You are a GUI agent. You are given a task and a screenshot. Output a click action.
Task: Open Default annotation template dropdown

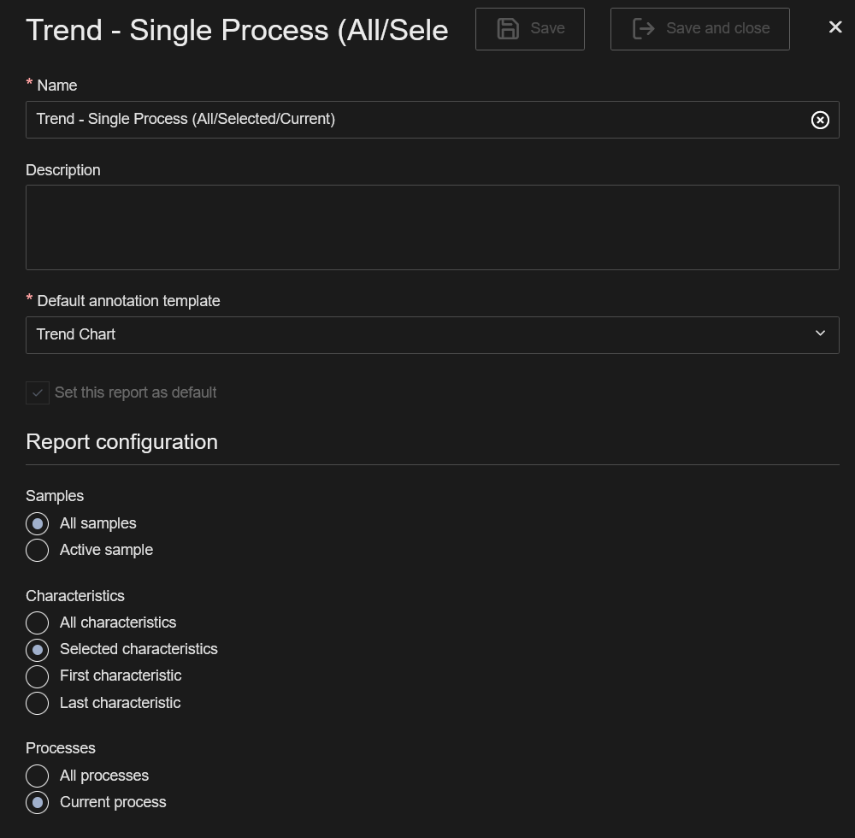[x=419, y=335]
